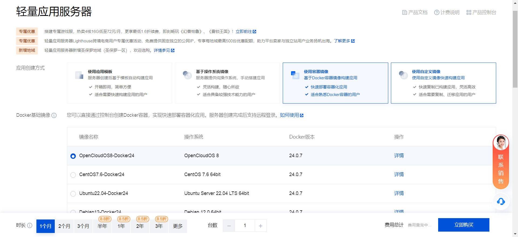Open the 产品控制台 grid icon
Image resolution: width=518 pixels, height=237 pixels.
pos(469,12)
